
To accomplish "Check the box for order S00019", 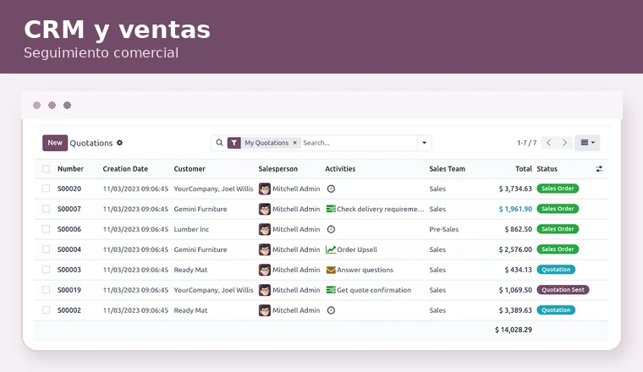I will pos(46,290).
